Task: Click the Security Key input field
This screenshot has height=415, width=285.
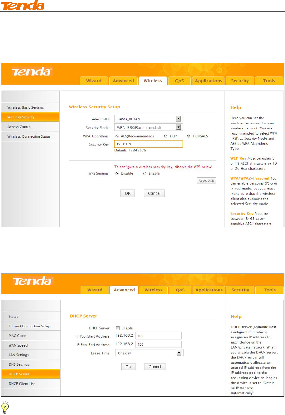Action: coord(148,144)
